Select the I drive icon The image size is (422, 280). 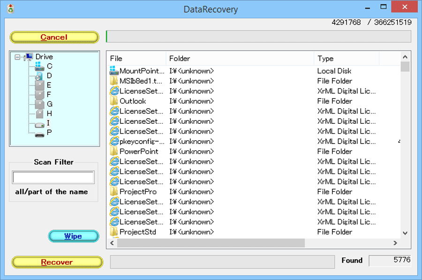(x=39, y=125)
